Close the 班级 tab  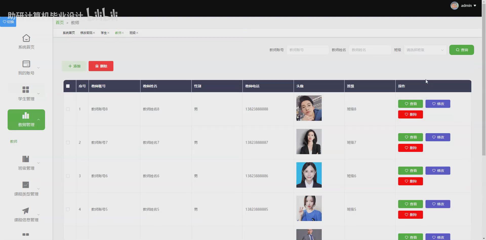coord(137,33)
